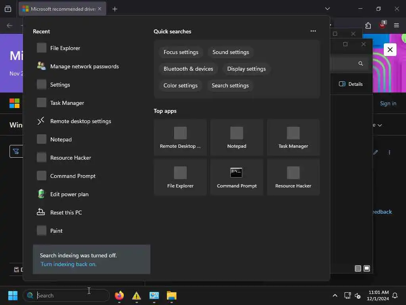Screen dimensions: 406x305
Task: Select Bluetooth & devices quick search
Action: [x=188, y=69]
